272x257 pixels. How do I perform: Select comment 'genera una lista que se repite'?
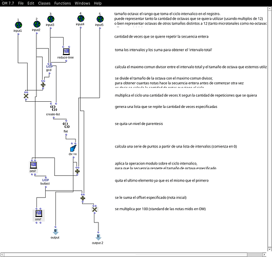(x=166, y=106)
